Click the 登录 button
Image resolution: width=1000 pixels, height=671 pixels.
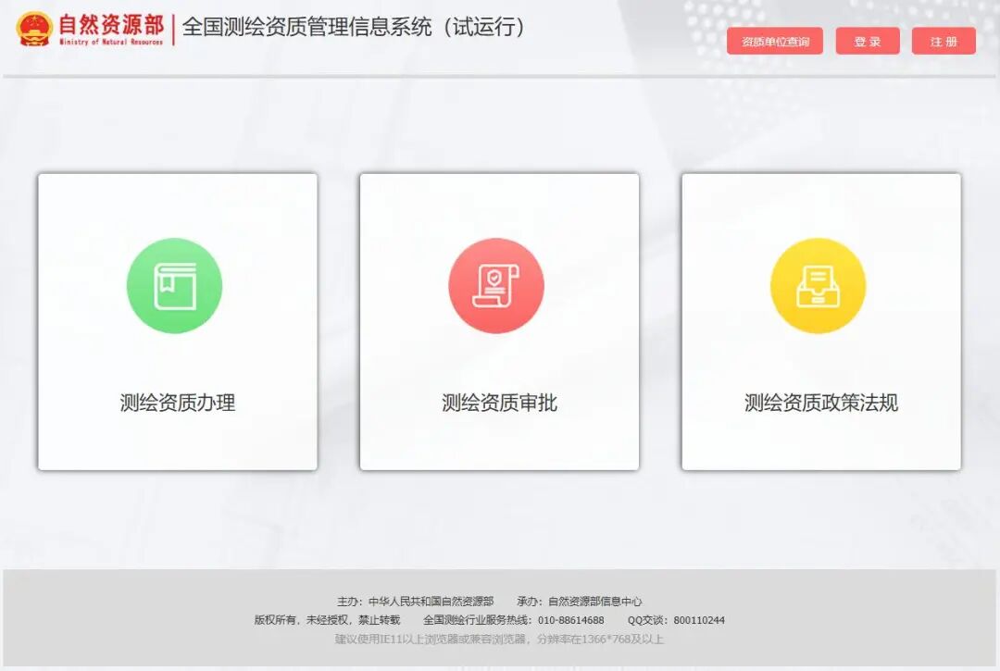tap(868, 42)
